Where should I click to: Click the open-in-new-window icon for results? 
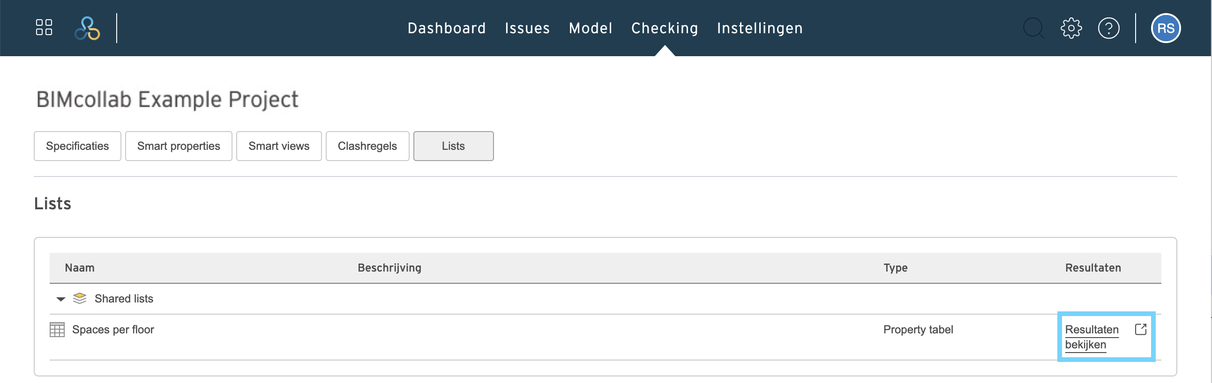click(1140, 329)
